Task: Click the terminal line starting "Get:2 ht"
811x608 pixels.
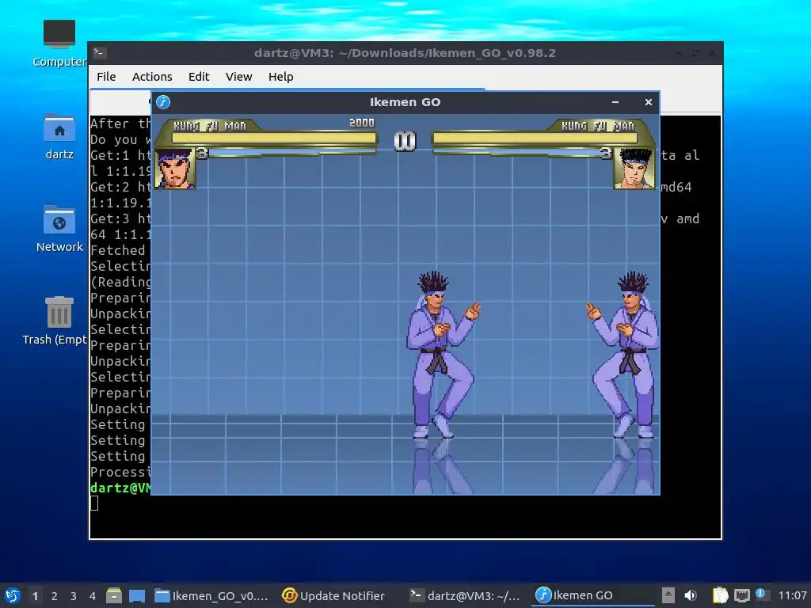Action: pos(120,187)
